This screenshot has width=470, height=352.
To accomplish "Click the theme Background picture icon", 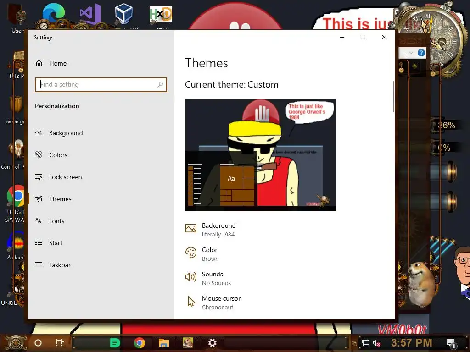I will tap(191, 228).
